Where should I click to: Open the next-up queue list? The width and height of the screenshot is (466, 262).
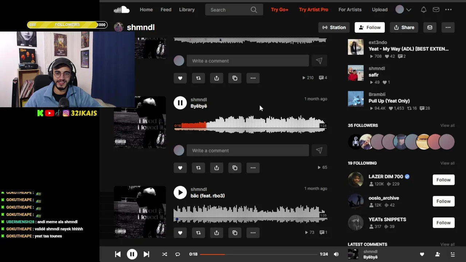point(453,254)
